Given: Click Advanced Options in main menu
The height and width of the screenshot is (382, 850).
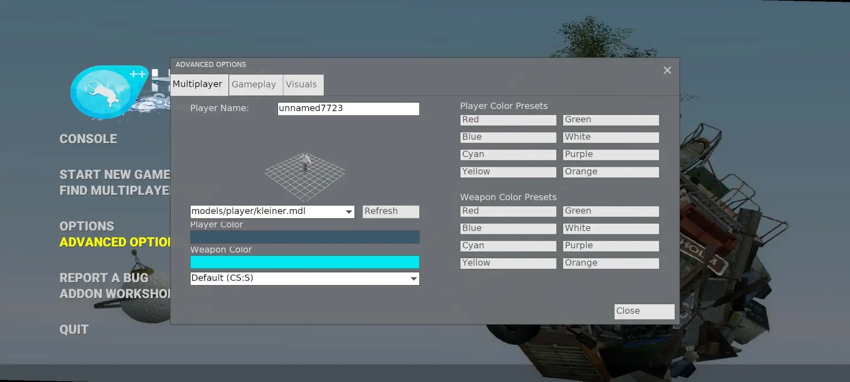Looking at the screenshot, I should (x=115, y=242).
